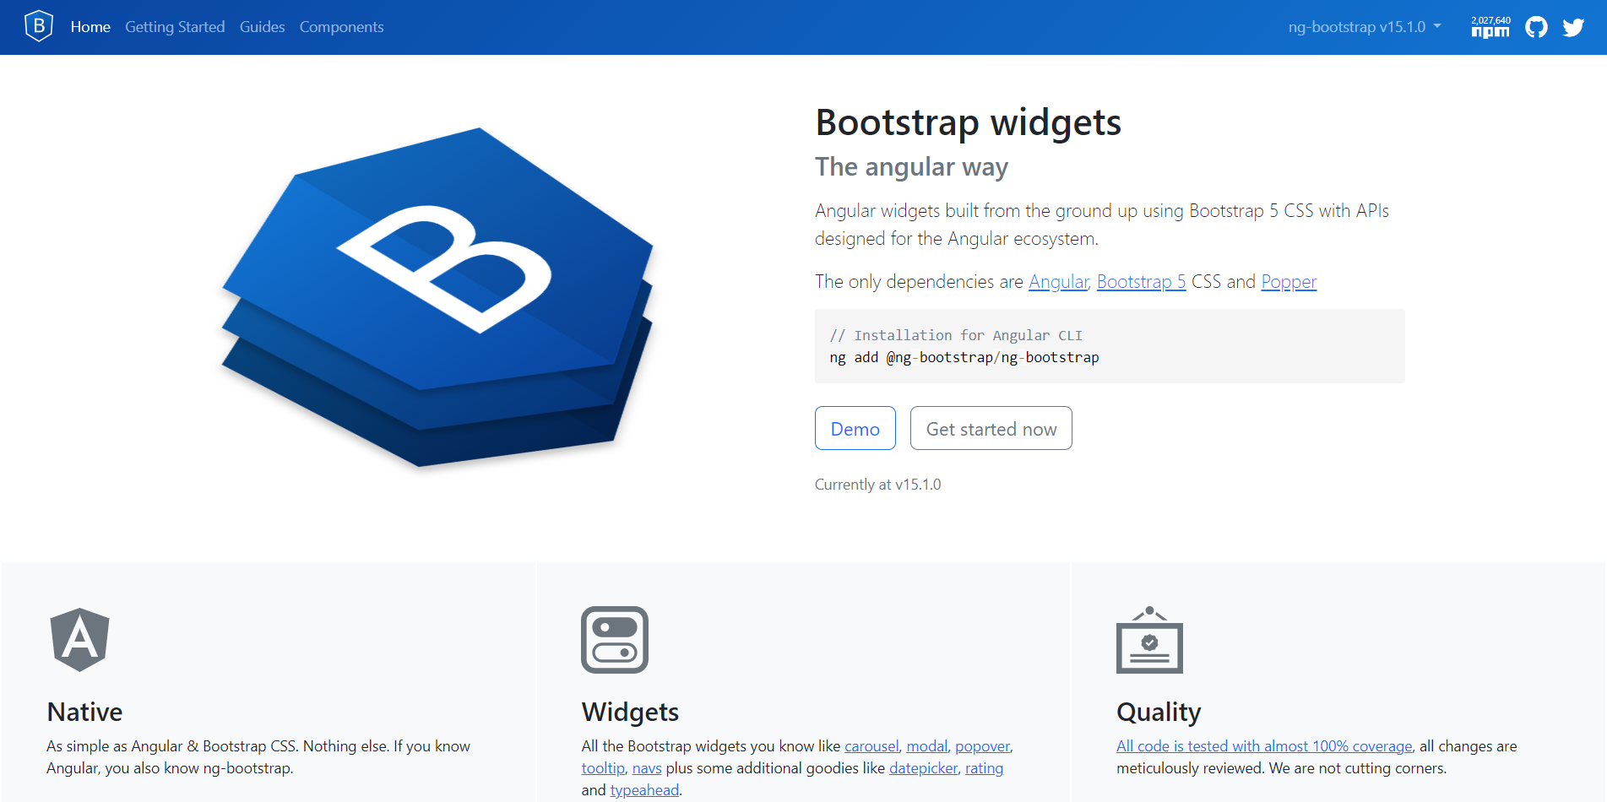
Task: Open the tested with 100% coverage link
Action: pos(1264,746)
